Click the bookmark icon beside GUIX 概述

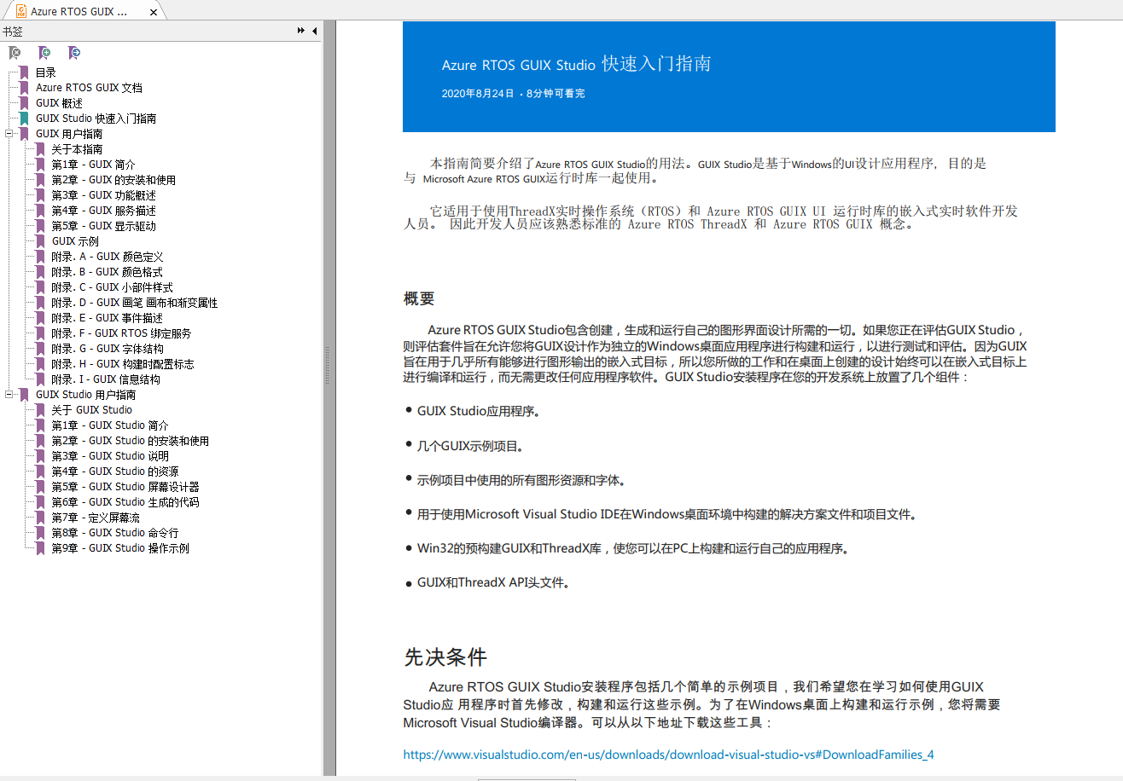(x=25, y=103)
